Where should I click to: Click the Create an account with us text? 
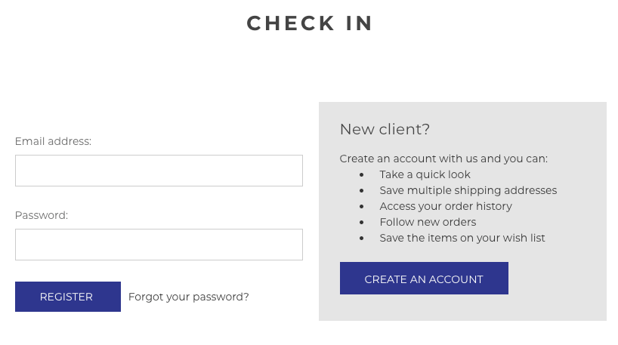[x=443, y=159]
